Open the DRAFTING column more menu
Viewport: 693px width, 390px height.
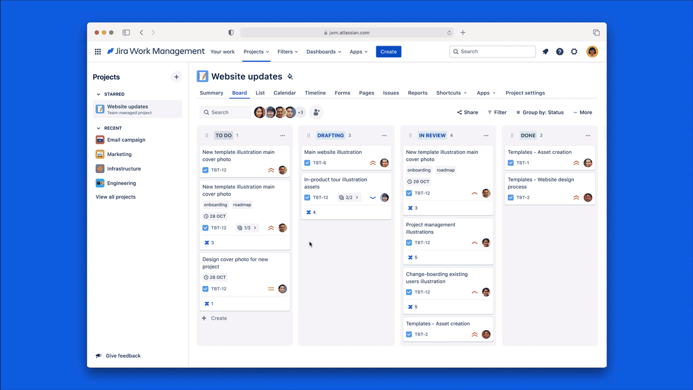[x=384, y=136]
